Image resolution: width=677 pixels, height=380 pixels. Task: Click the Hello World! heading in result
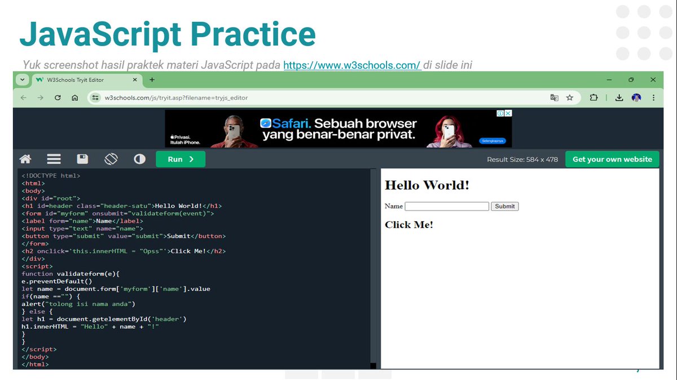[427, 185]
